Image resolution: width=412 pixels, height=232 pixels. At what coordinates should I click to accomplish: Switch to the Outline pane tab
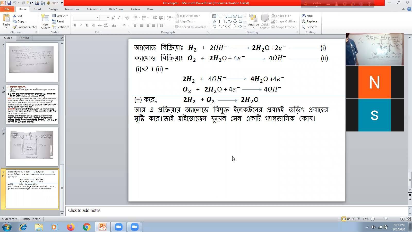tap(24, 38)
